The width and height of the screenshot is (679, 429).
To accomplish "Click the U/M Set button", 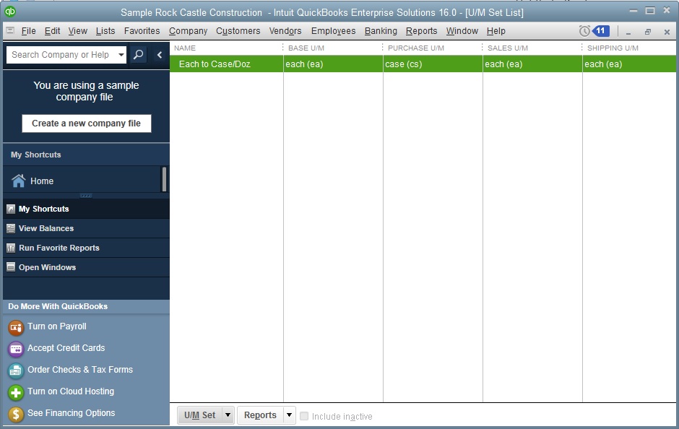I will pyautogui.click(x=200, y=415).
